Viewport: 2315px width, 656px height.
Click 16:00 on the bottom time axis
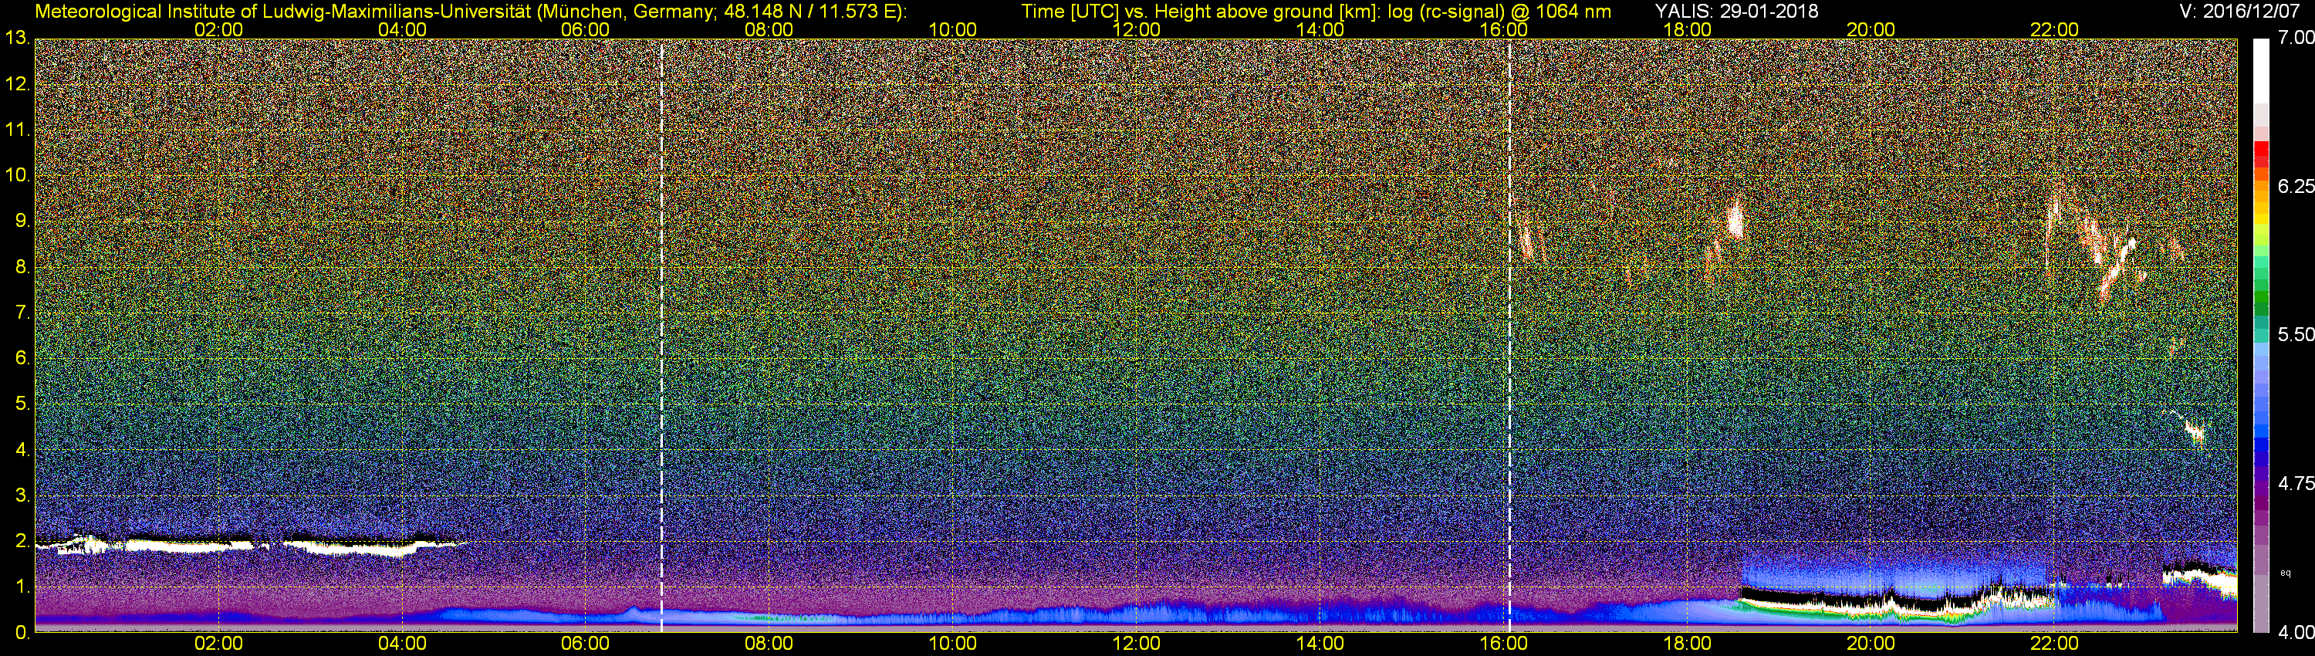(x=1503, y=644)
